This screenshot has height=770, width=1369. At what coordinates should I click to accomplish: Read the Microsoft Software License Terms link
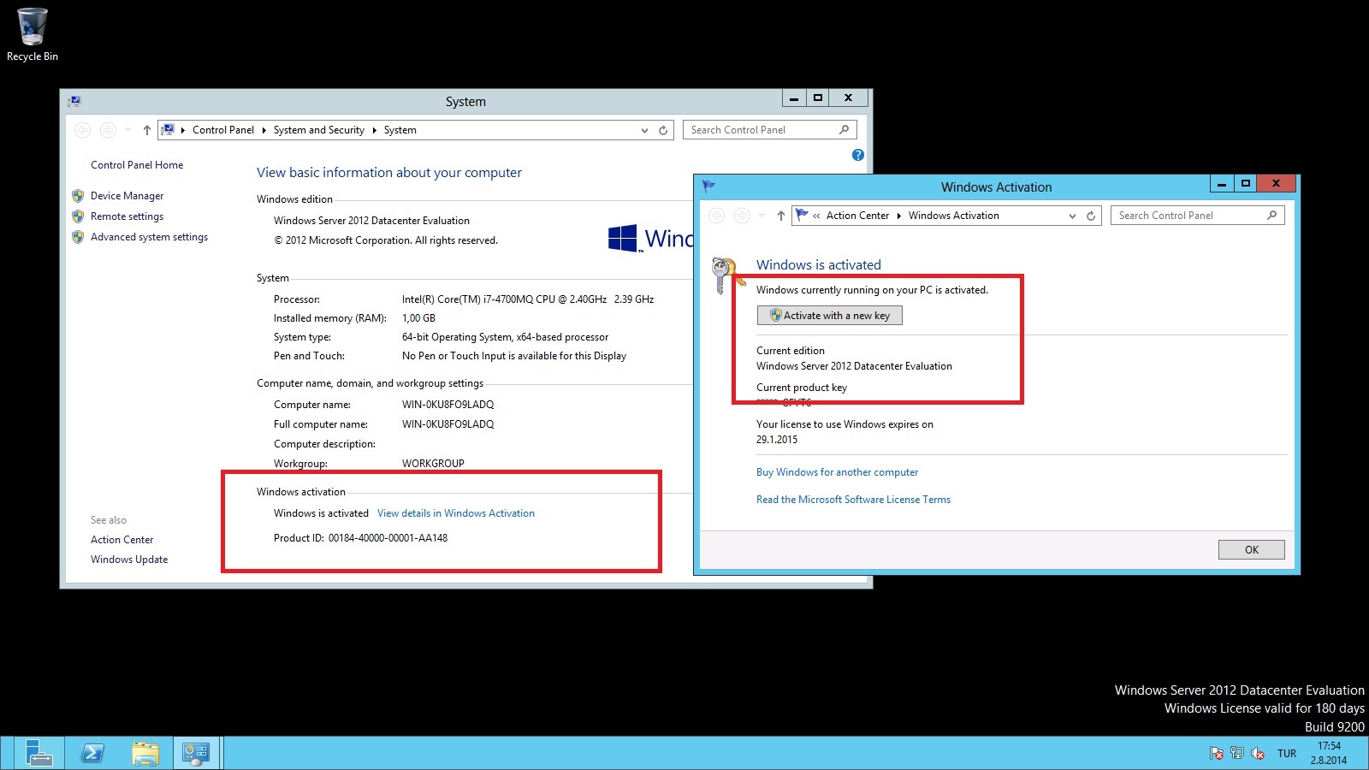pyautogui.click(x=853, y=500)
